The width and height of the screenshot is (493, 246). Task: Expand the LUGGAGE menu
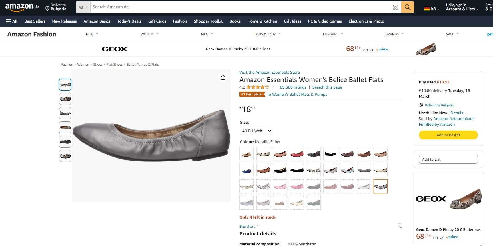[x=333, y=34]
